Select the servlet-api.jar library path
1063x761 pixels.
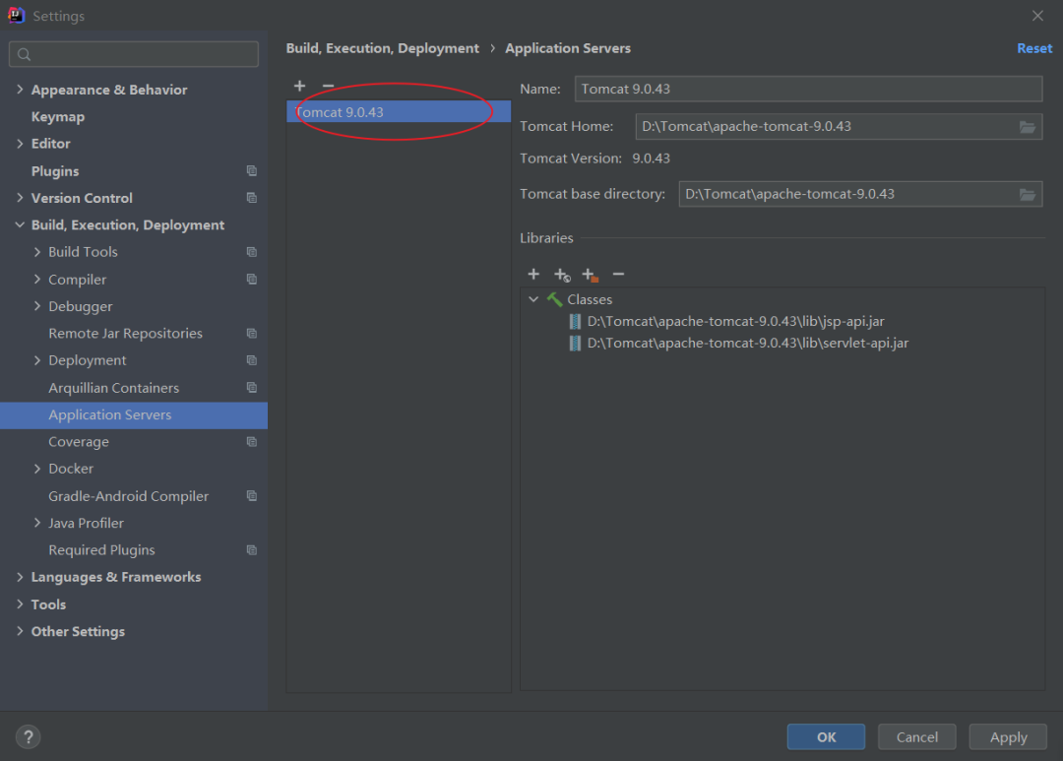pyautogui.click(x=748, y=344)
